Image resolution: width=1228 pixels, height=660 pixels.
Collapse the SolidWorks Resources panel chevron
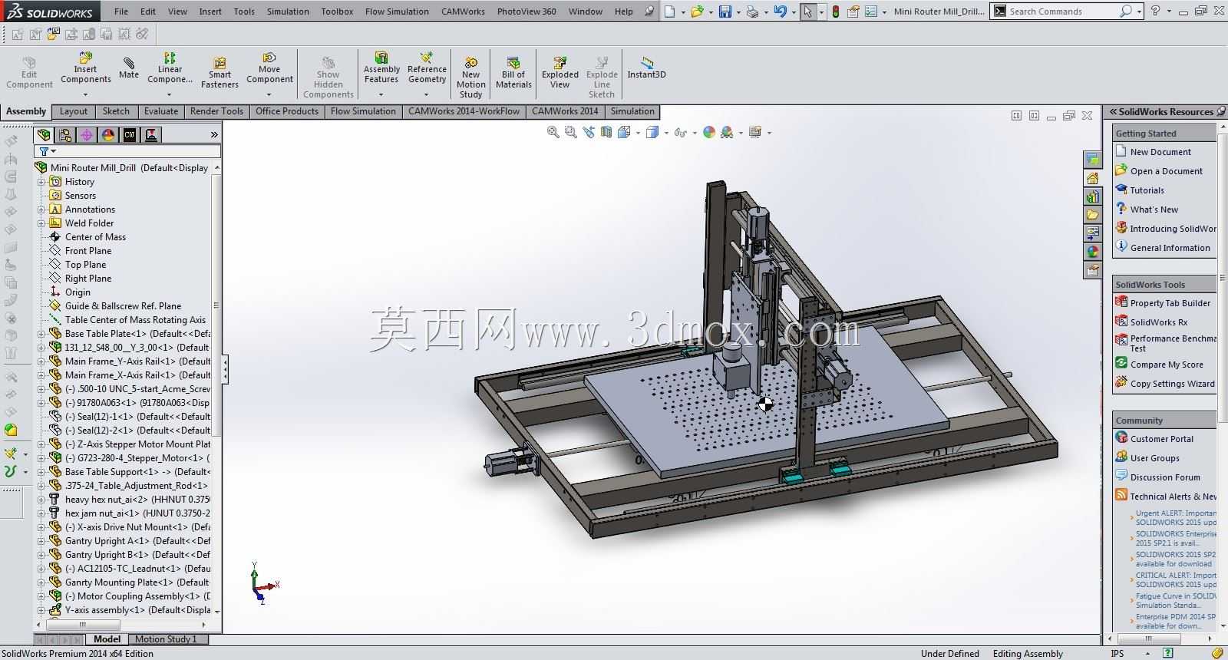[1112, 112]
